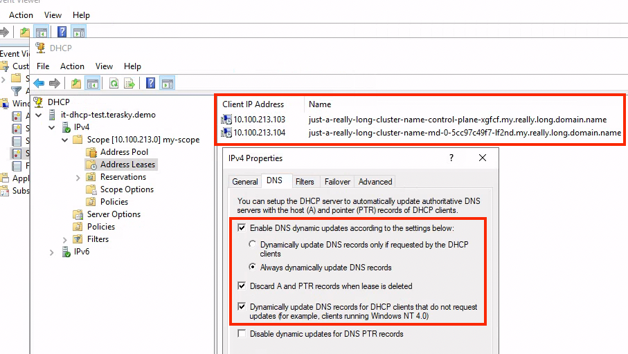Switch to the Failover tab

[336, 182]
